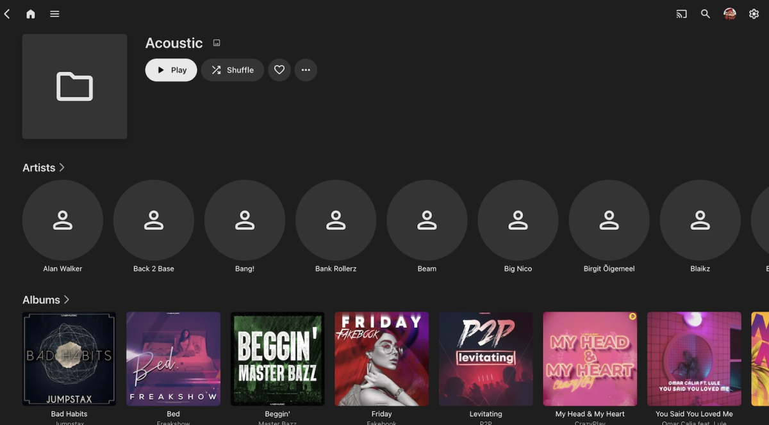Image resolution: width=769 pixels, height=425 pixels.
Task: Toggle the favorite heart for Acoustic
Action: [279, 70]
